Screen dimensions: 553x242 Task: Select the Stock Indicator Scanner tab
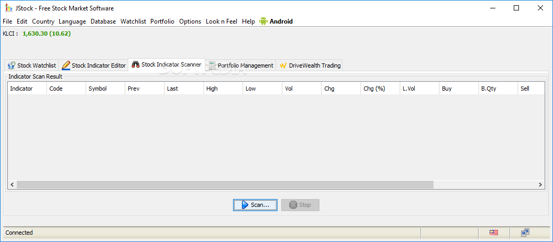pos(167,64)
